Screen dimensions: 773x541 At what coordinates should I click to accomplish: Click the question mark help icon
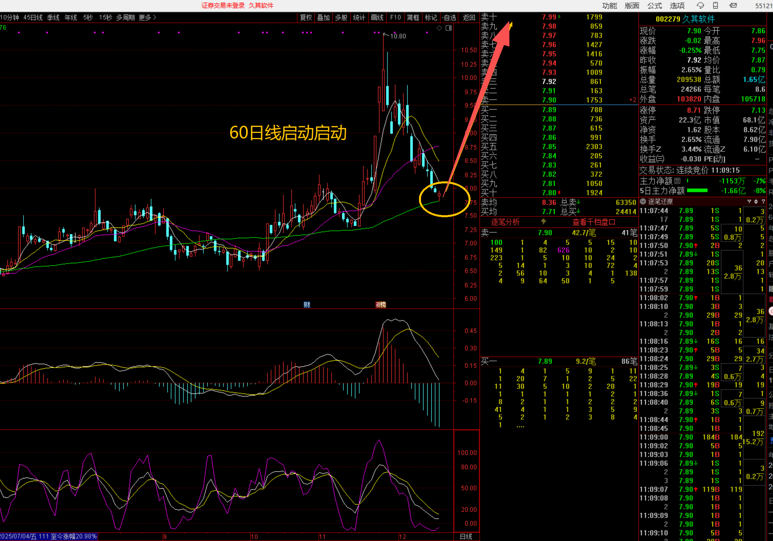[763, 202]
